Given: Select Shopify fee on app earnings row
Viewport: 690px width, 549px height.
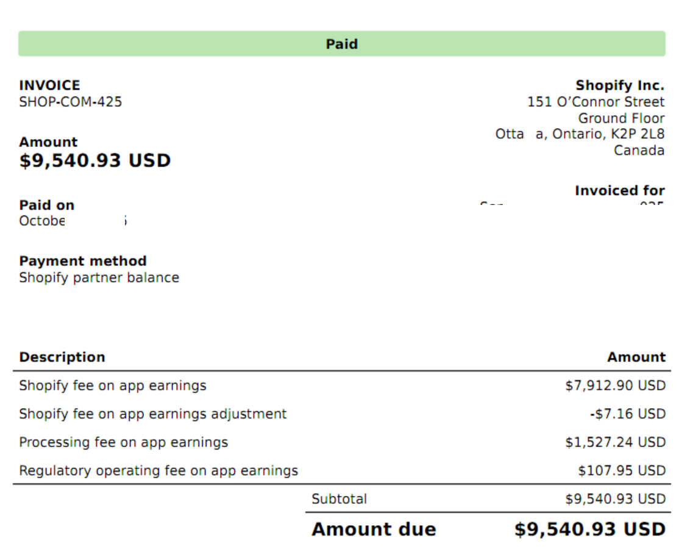Looking at the screenshot, I should (x=341, y=386).
